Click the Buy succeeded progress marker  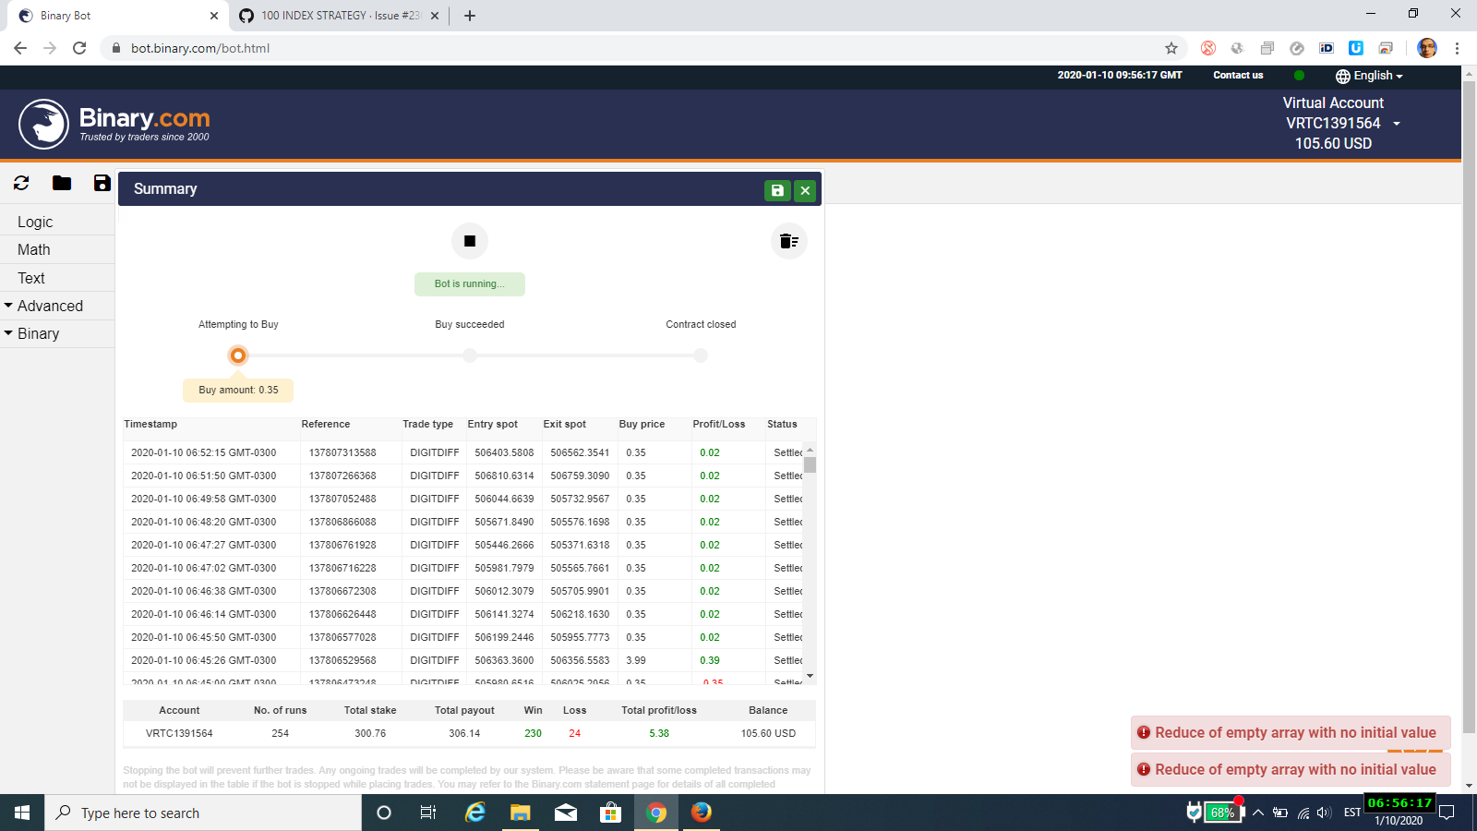coord(469,355)
